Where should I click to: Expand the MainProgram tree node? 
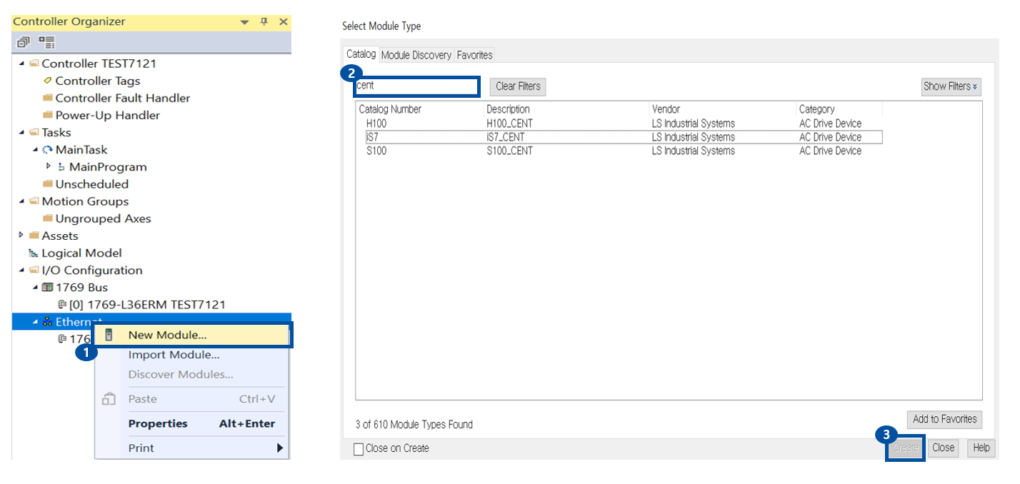[49, 166]
